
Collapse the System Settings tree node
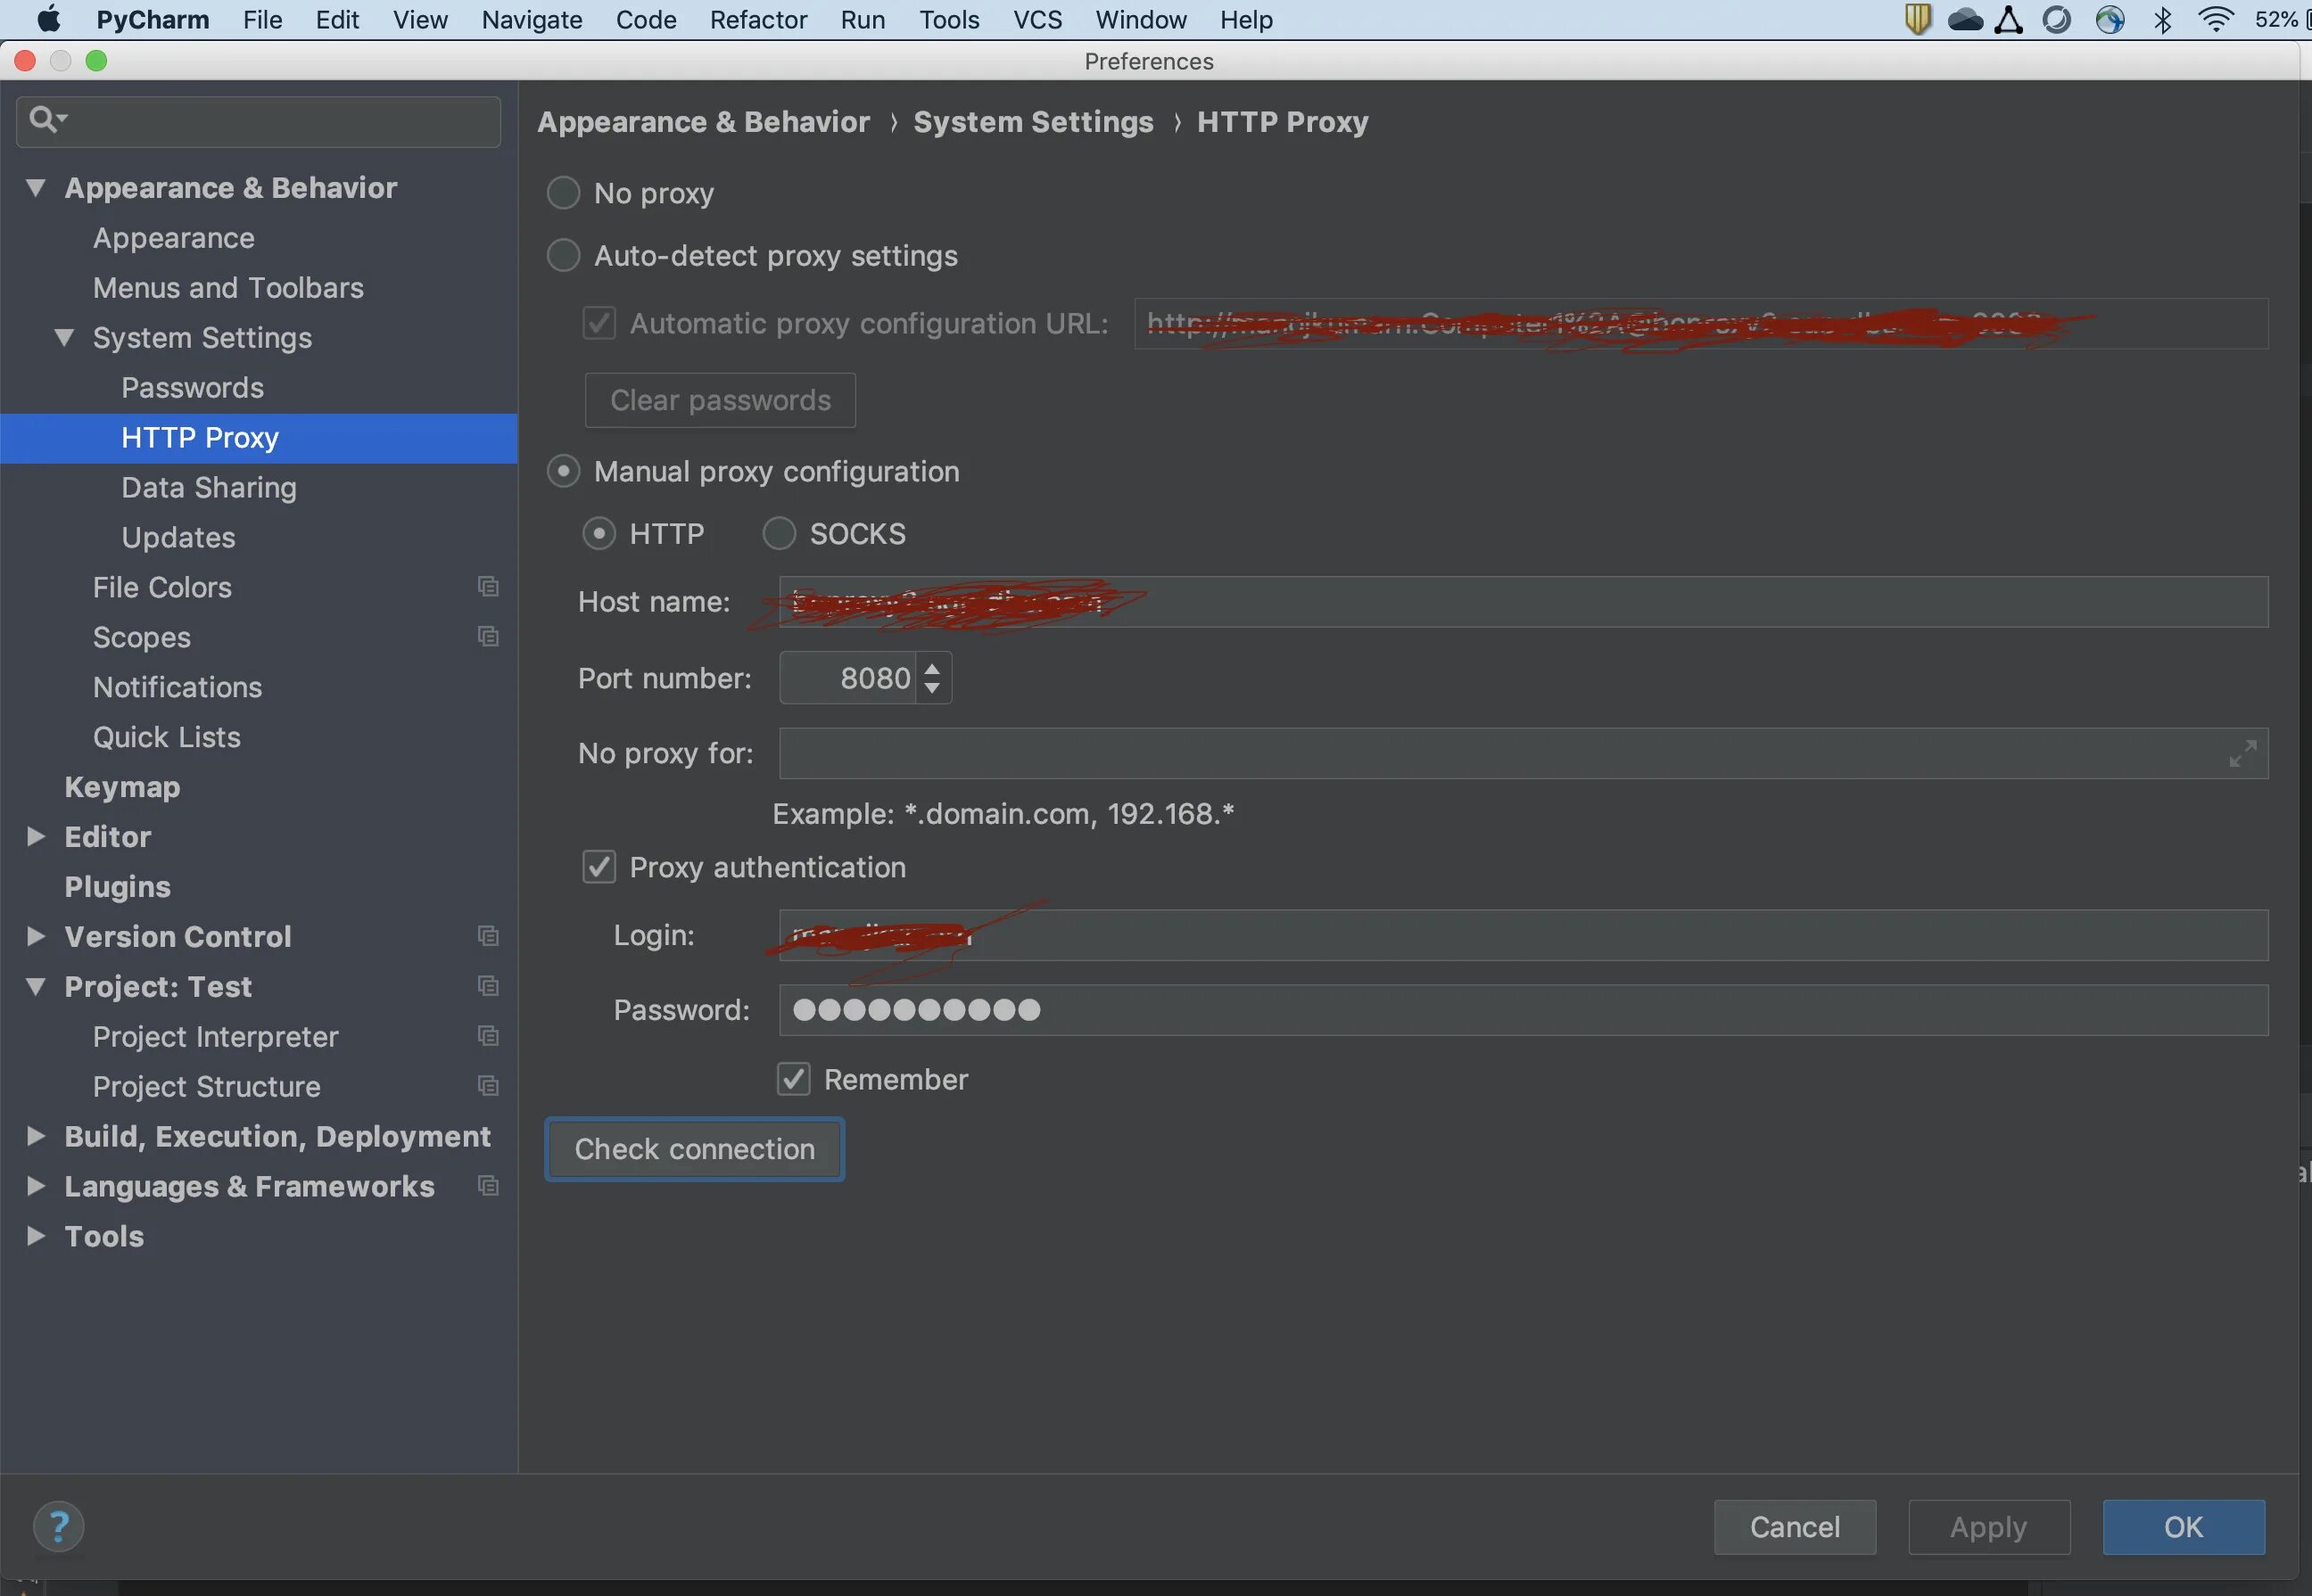[x=64, y=337]
